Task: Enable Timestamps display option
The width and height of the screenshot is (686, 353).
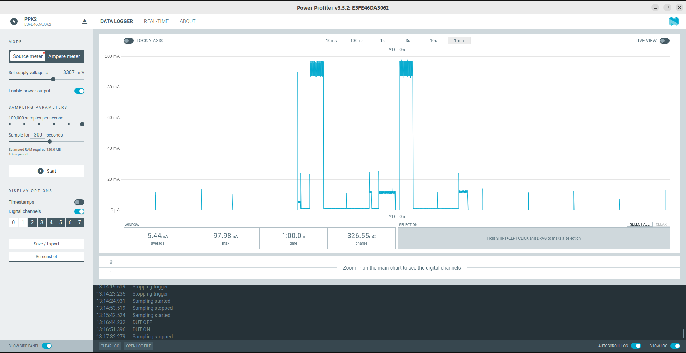Action: pos(79,202)
